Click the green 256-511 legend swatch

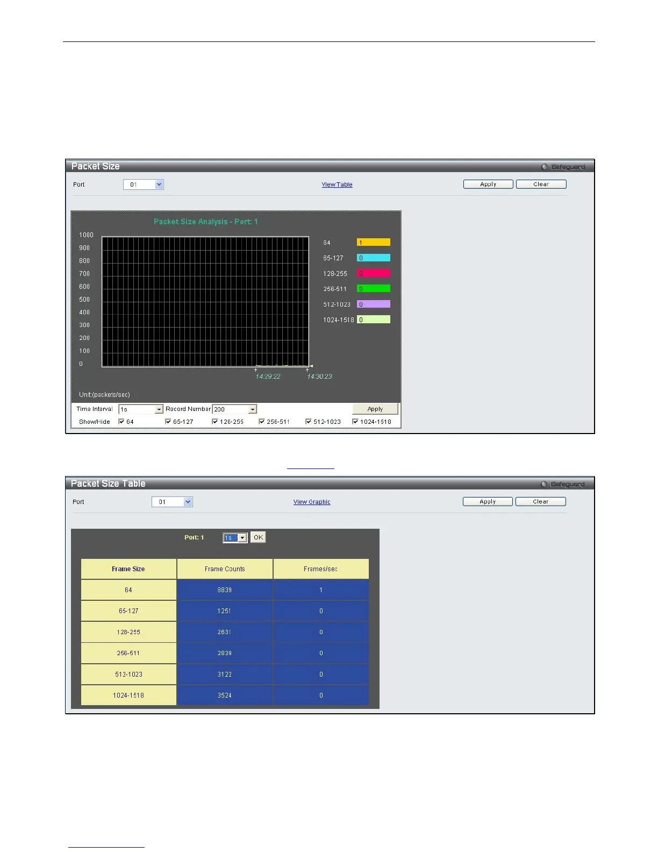(374, 289)
